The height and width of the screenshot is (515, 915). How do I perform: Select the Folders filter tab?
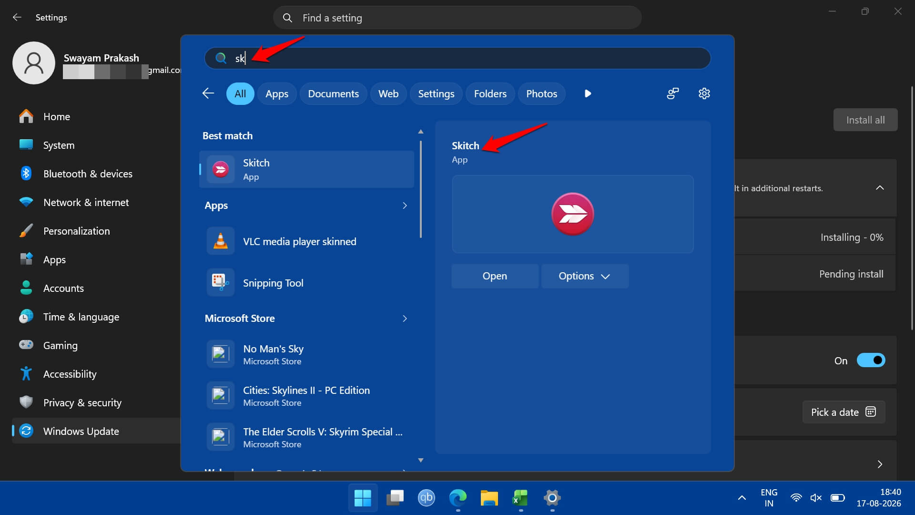(x=490, y=93)
